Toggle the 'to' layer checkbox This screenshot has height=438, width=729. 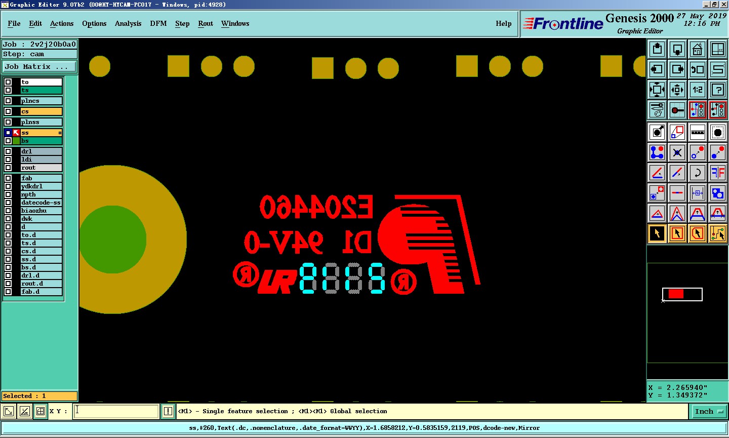pos(8,82)
